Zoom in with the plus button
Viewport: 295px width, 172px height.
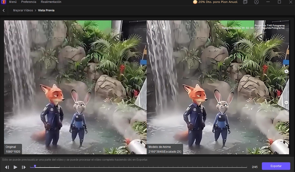(286, 71)
